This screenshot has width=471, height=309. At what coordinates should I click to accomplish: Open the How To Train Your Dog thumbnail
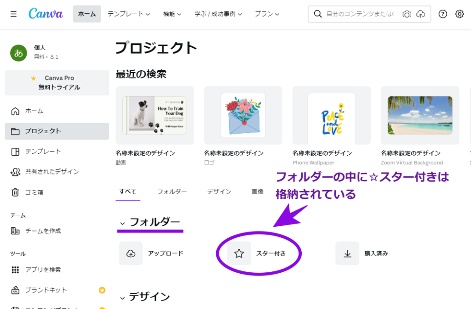[155, 115]
